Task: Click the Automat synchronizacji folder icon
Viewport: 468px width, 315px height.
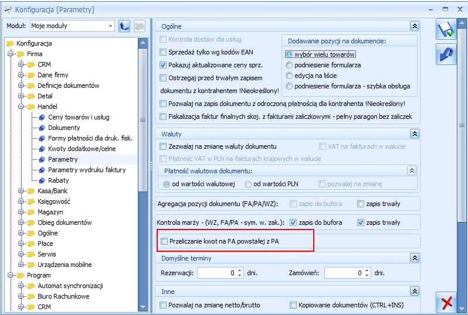Action: (x=31, y=286)
